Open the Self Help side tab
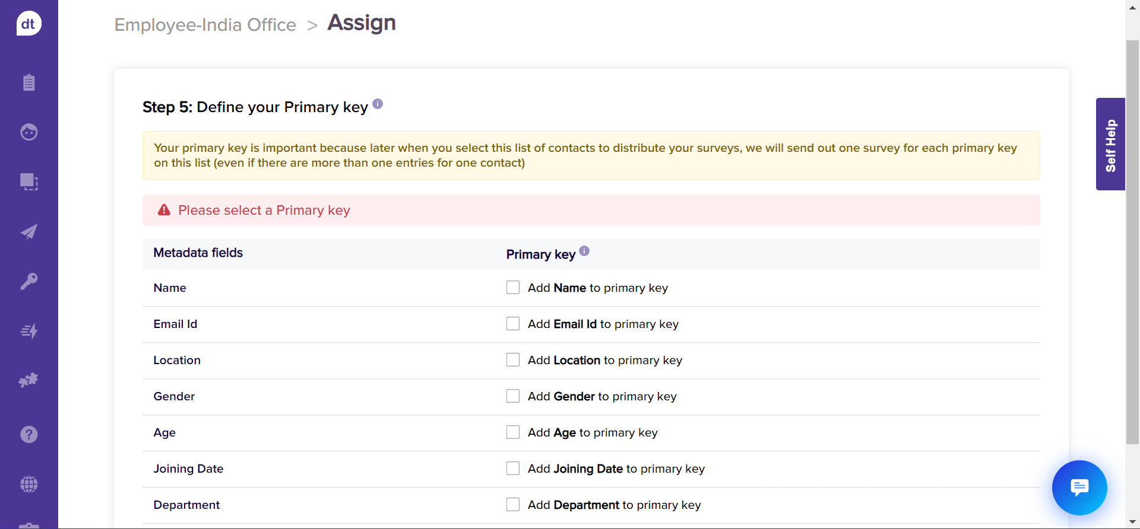The width and height of the screenshot is (1140, 529). click(x=1110, y=144)
